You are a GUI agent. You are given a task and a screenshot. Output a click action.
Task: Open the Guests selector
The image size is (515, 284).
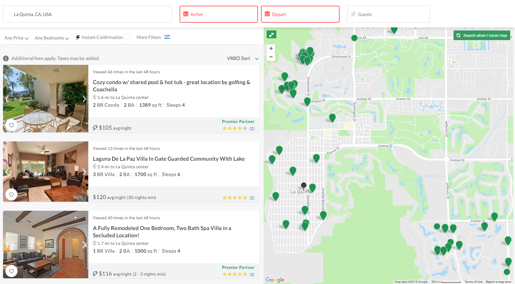[x=388, y=14]
